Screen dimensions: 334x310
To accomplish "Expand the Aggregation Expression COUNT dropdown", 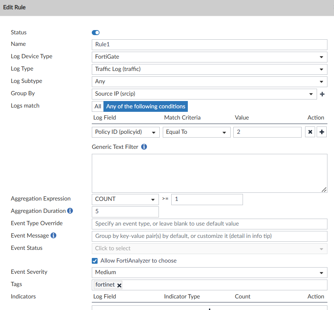I will (x=125, y=199).
